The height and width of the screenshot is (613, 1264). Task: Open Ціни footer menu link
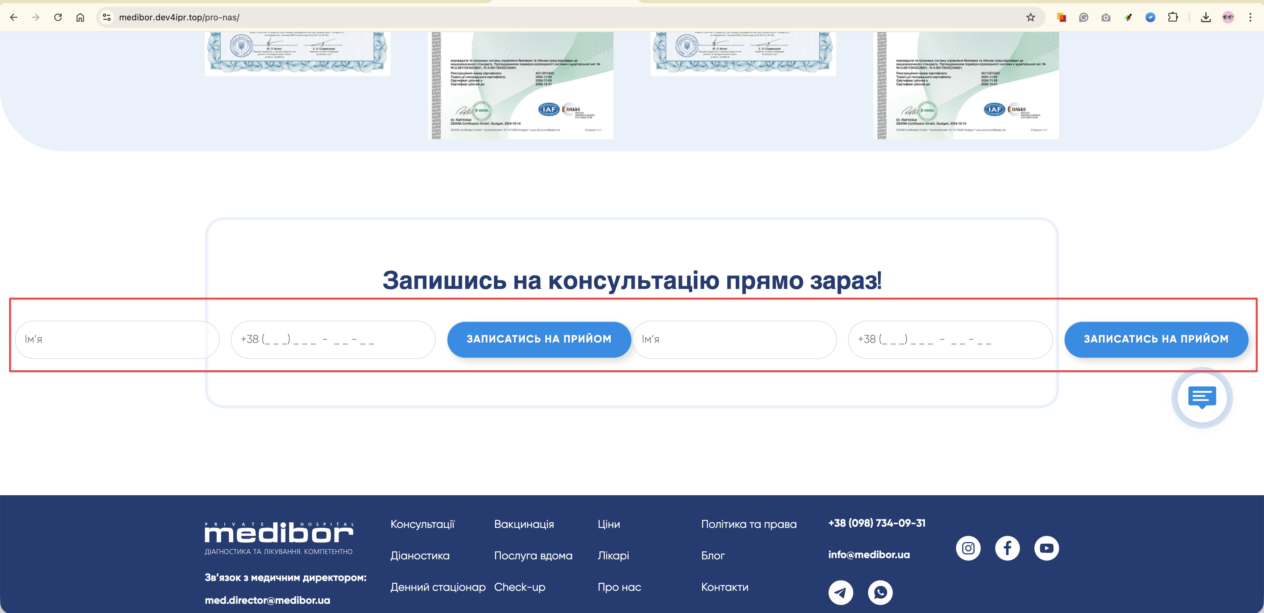point(609,524)
